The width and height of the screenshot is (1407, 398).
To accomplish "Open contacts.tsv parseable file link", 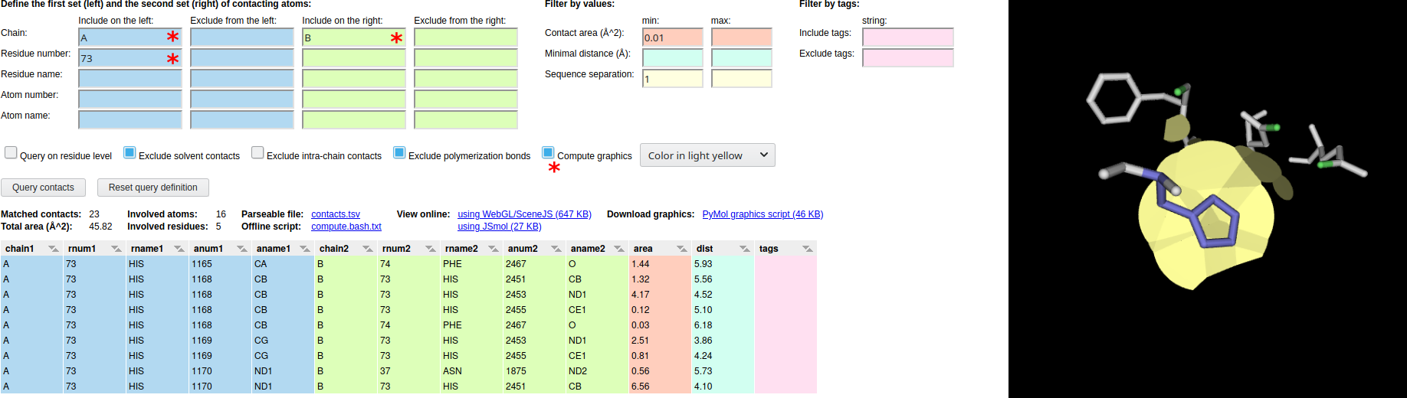I will 336,214.
